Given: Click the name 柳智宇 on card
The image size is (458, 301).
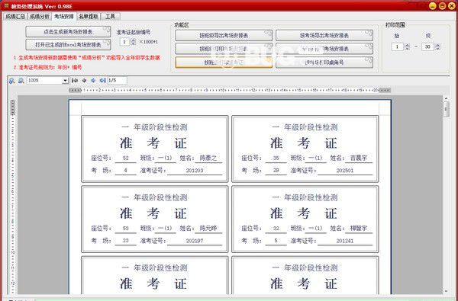Looking at the screenshot, I should tap(359, 229).
